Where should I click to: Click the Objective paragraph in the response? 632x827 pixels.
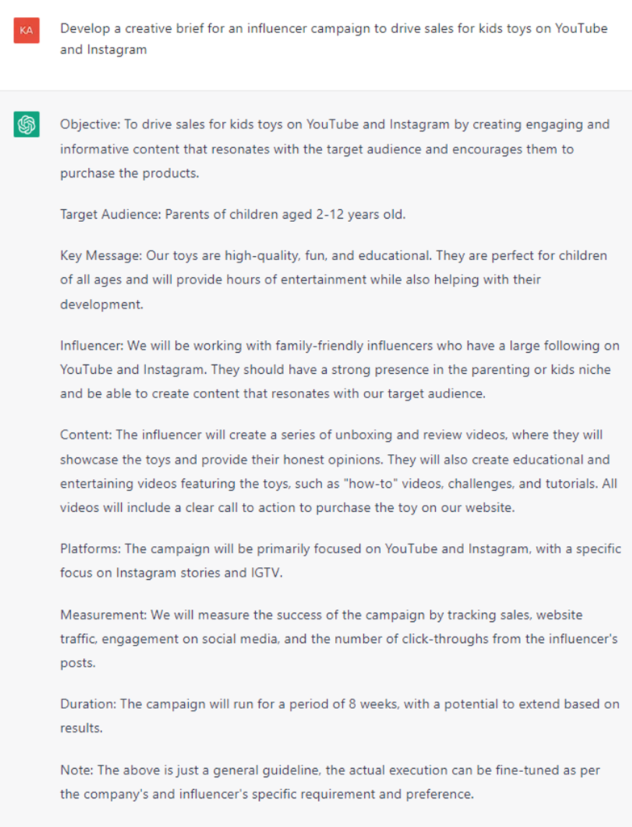pos(333,149)
